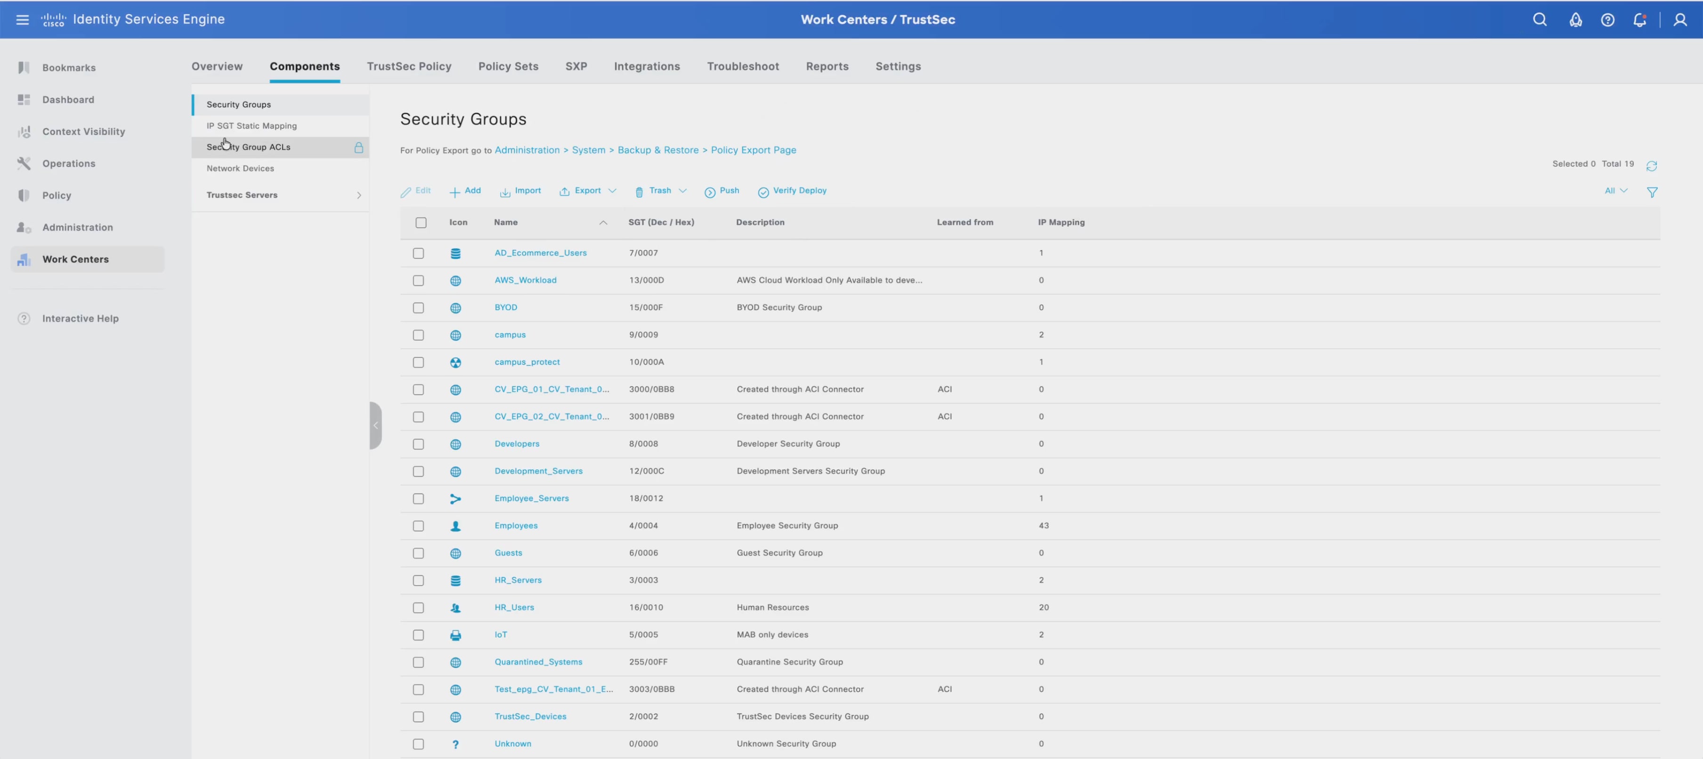Open the help question mark icon in the header
Image resolution: width=1703 pixels, height=759 pixels.
[x=1607, y=20]
